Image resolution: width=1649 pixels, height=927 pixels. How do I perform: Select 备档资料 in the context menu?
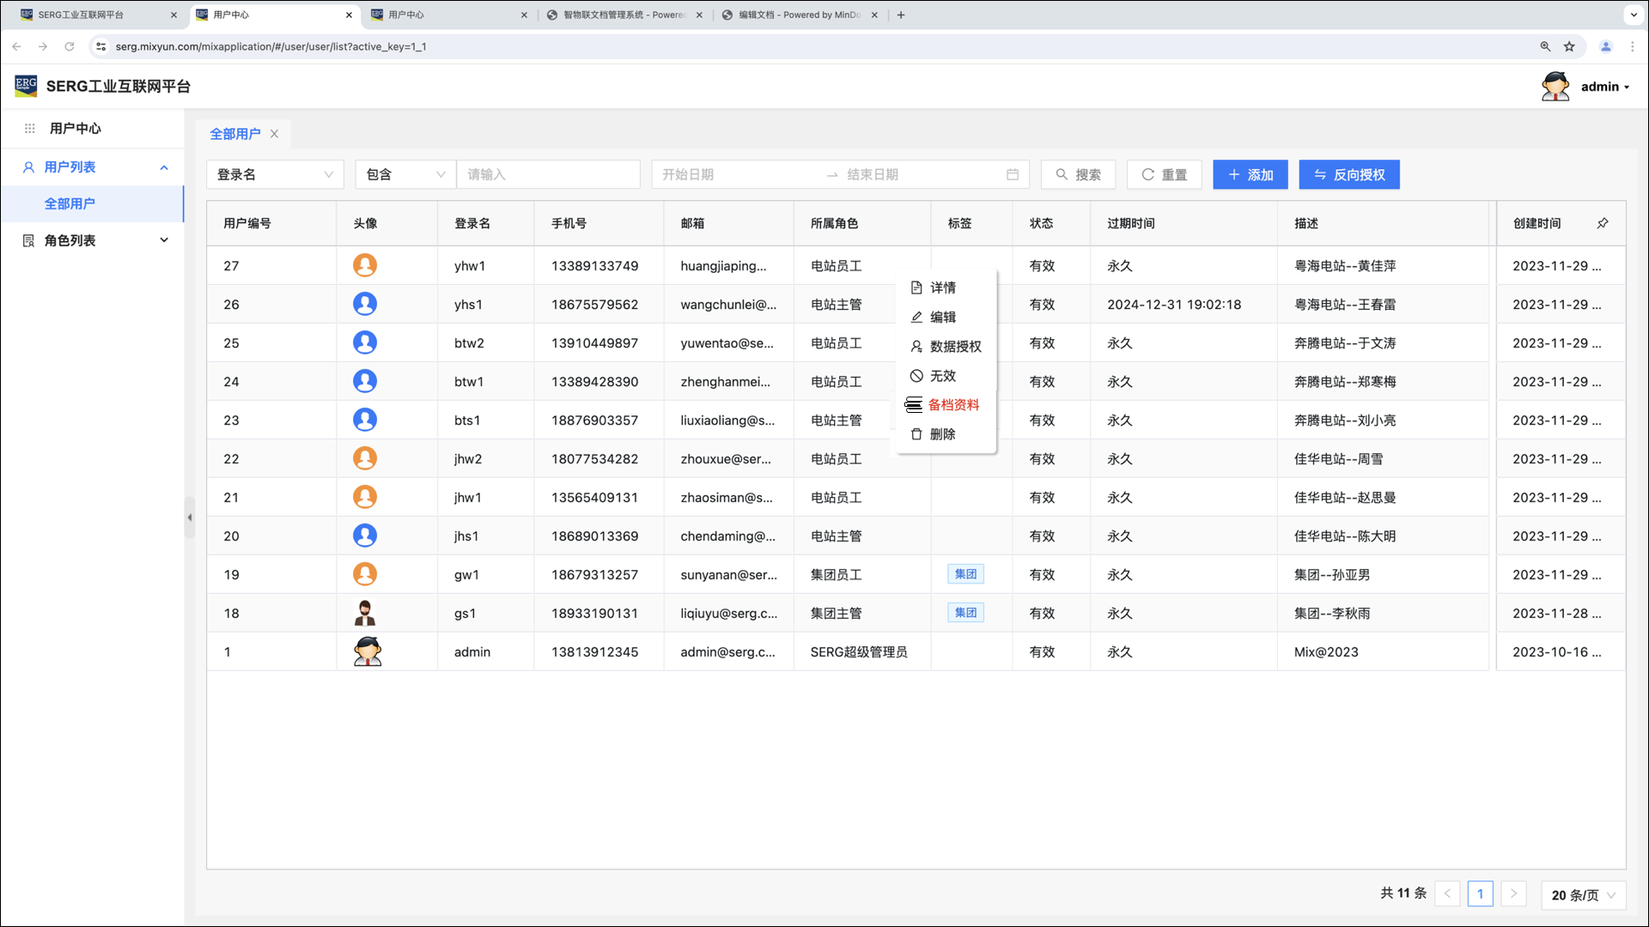coord(952,405)
